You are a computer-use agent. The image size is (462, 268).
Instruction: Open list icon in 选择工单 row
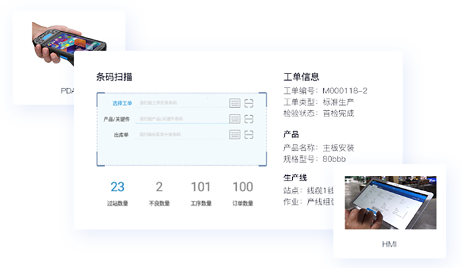click(235, 104)
